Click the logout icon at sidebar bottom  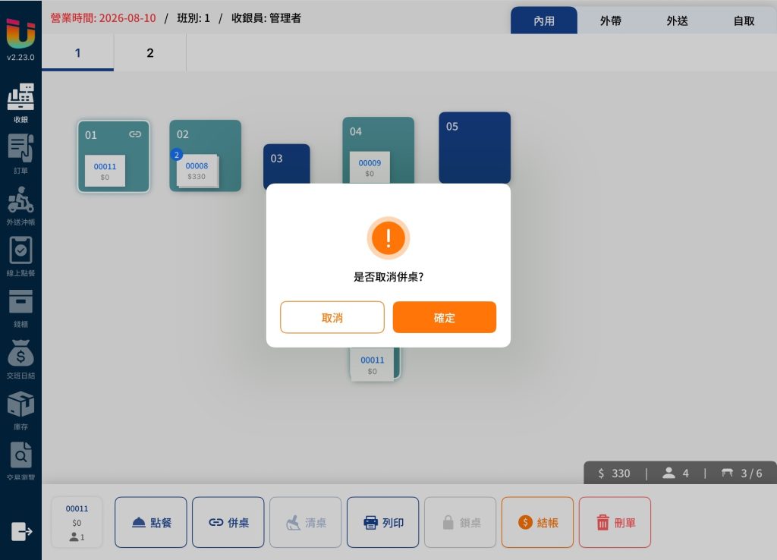click(x=22, y=531)
